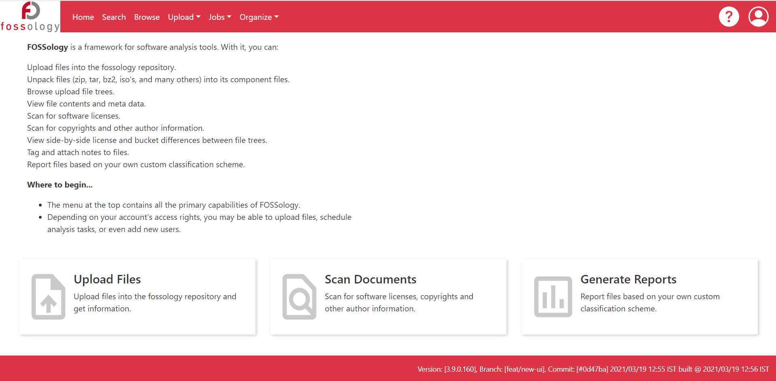Open the Search menu item
Viewport: 776px width, 381px height.
(x=114, y=17)
